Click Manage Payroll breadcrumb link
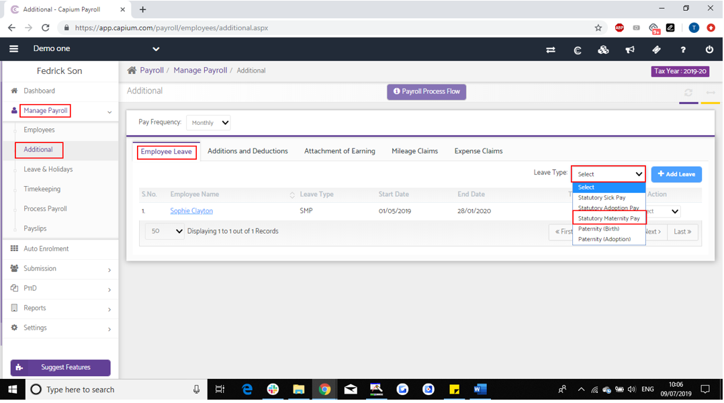Viewport: 724px width, 403px height. (x=200, y=70)
